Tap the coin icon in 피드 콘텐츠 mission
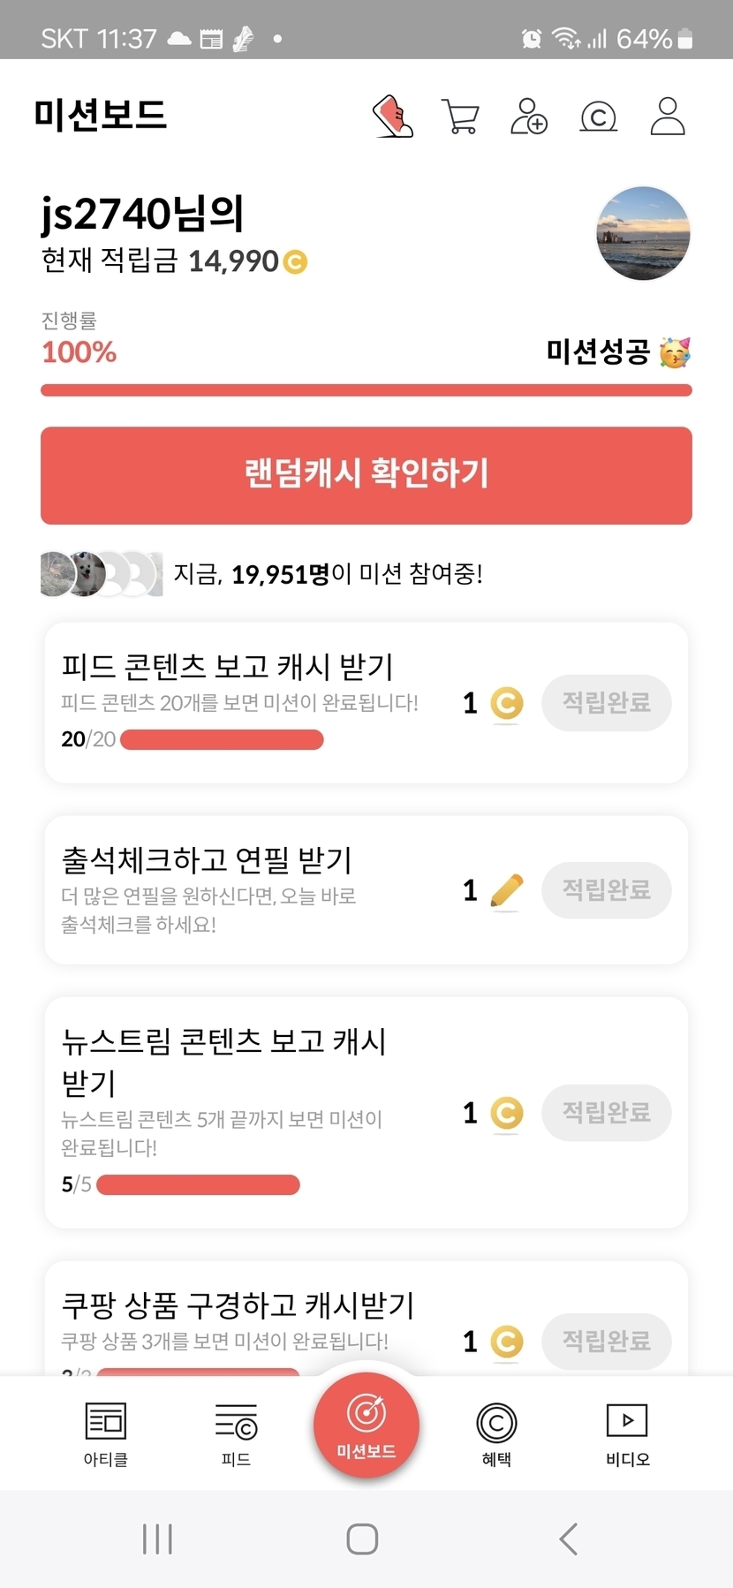Screen dimensions: 733x1588 tap(506, 703)
